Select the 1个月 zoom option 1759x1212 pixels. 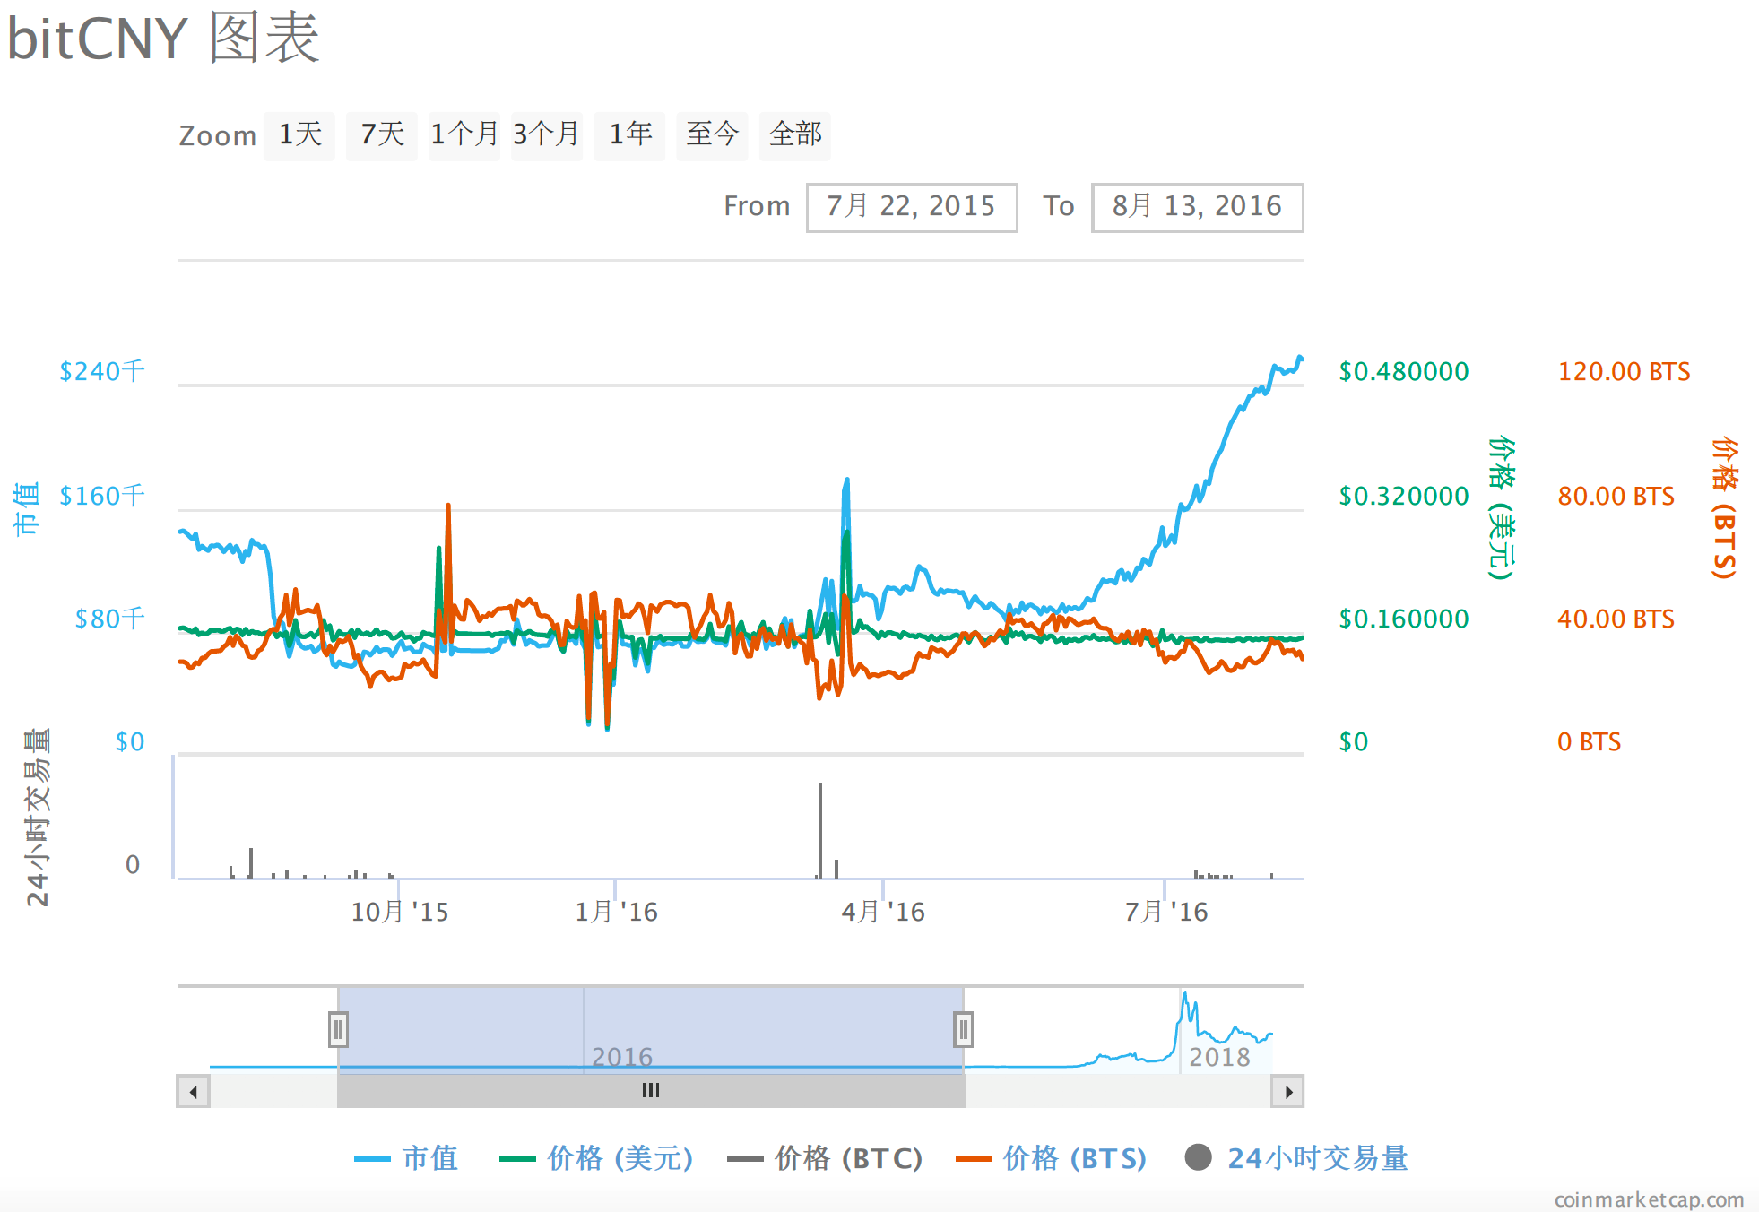coord(464,135)
